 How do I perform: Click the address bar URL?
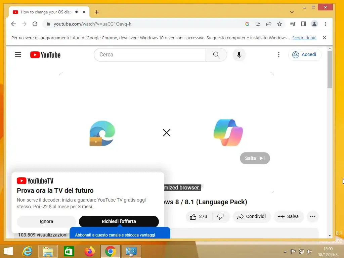click(x=92, y=24)
